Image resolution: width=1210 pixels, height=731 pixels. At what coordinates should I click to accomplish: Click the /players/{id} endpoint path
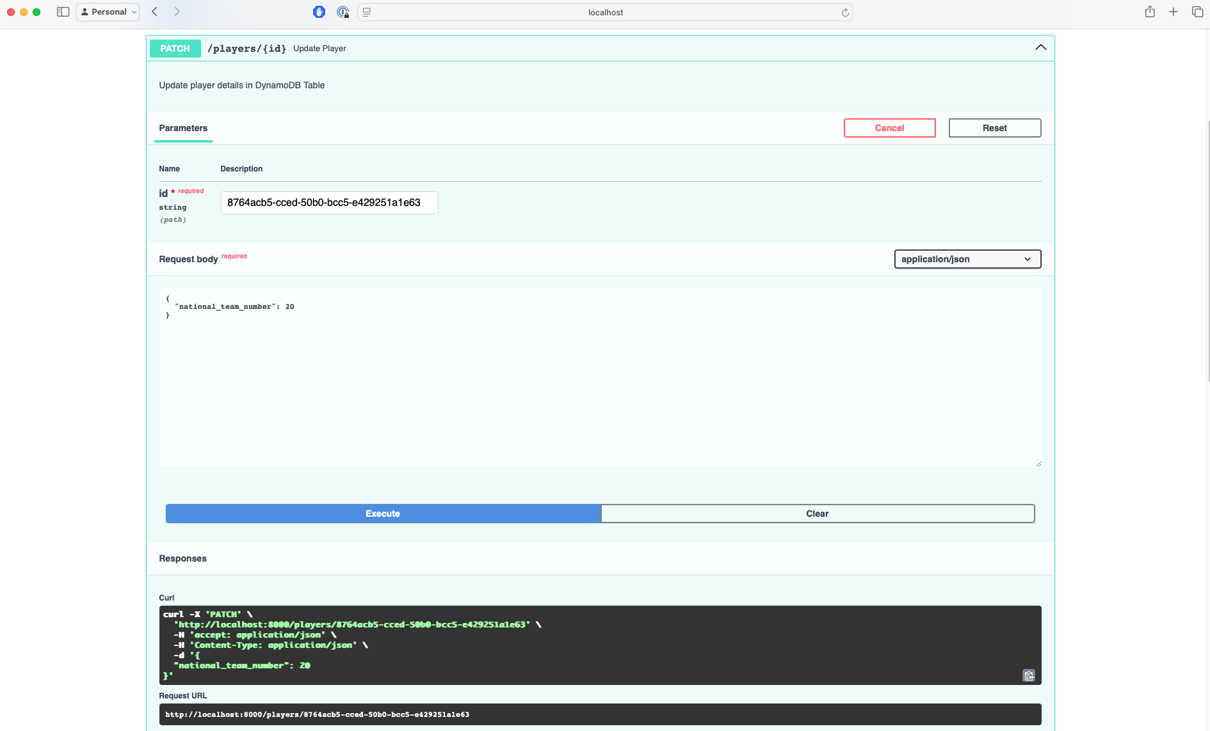246,49
